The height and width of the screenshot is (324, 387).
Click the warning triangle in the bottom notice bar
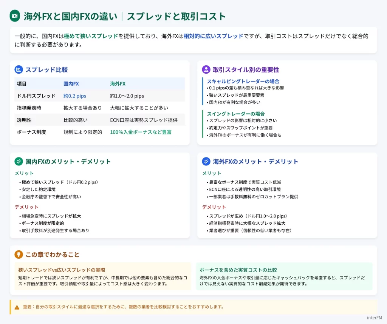click(x=17, y=307)
